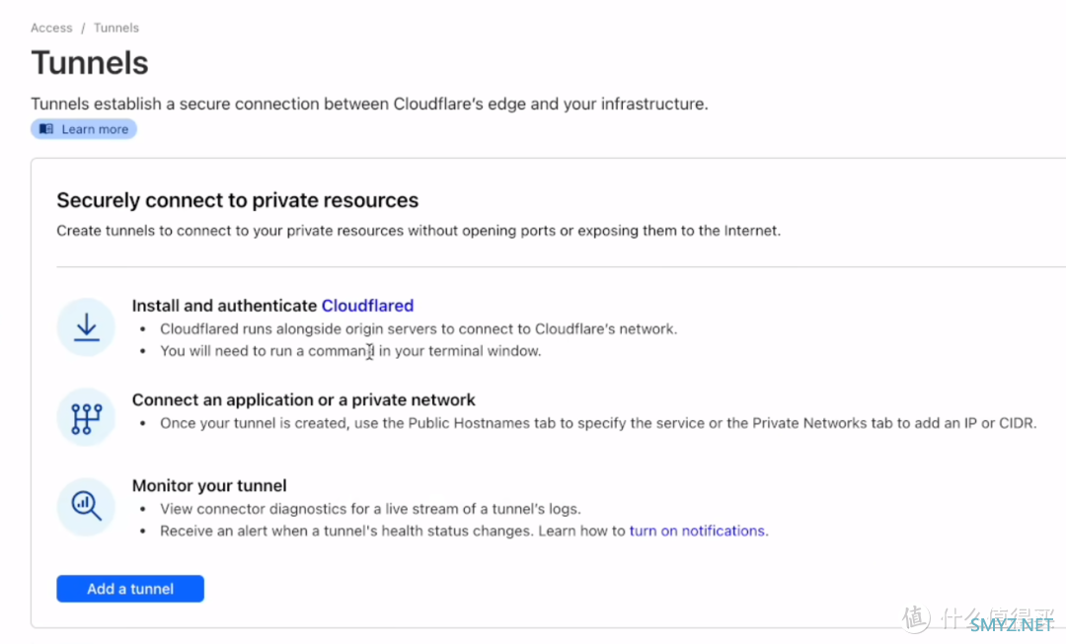Click the book icon in Learn more
The width and height of the screenshot is (1066, 644).
pyautogui.click(x=46, y=129)
